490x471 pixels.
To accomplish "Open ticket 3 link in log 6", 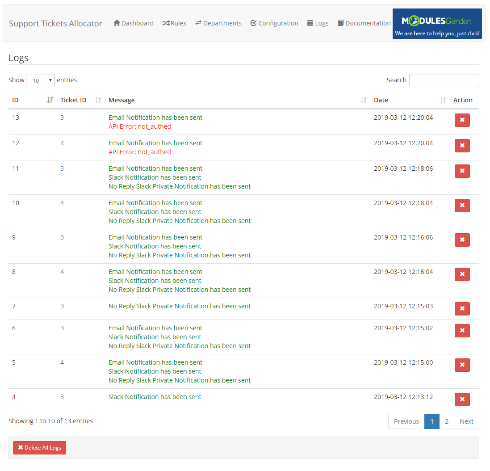I will [62, 328].
